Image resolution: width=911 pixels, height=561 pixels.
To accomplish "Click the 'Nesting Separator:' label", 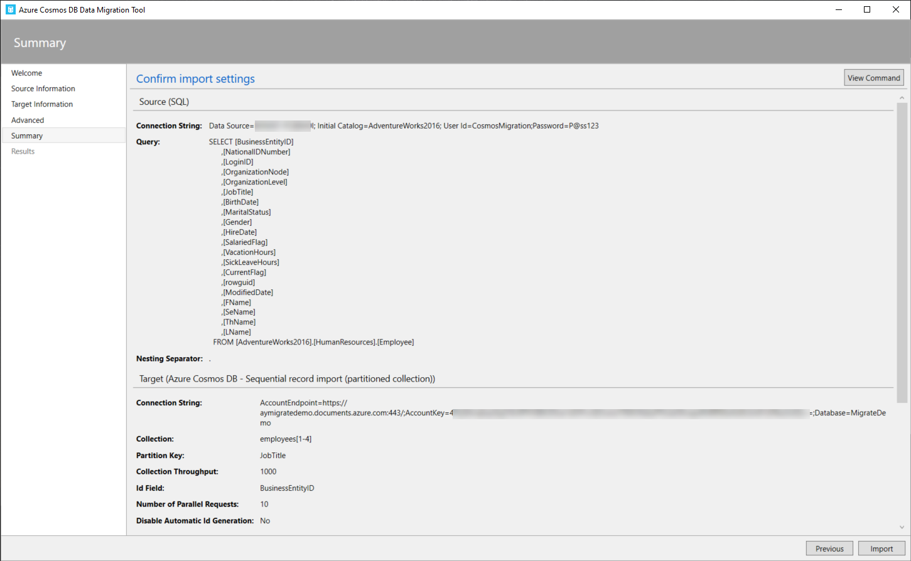I will (x=170, y=359).
